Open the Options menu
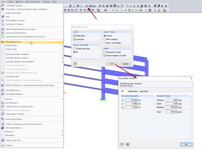Viewport: 202px width, 152px height. [x=19, y=2]
